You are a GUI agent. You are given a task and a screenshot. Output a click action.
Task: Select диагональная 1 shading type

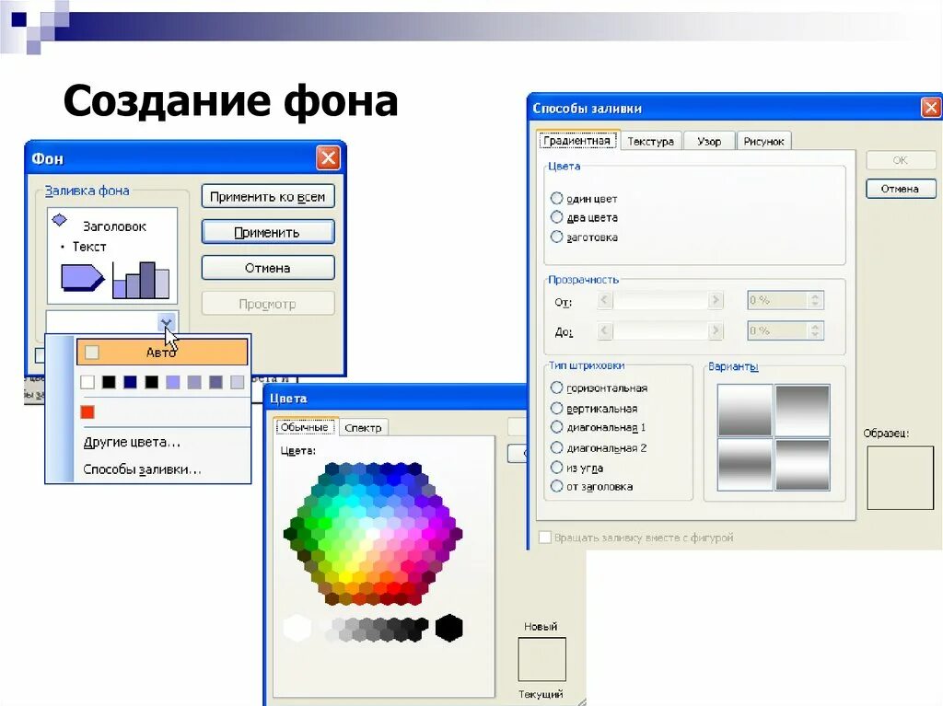[556, 428]
